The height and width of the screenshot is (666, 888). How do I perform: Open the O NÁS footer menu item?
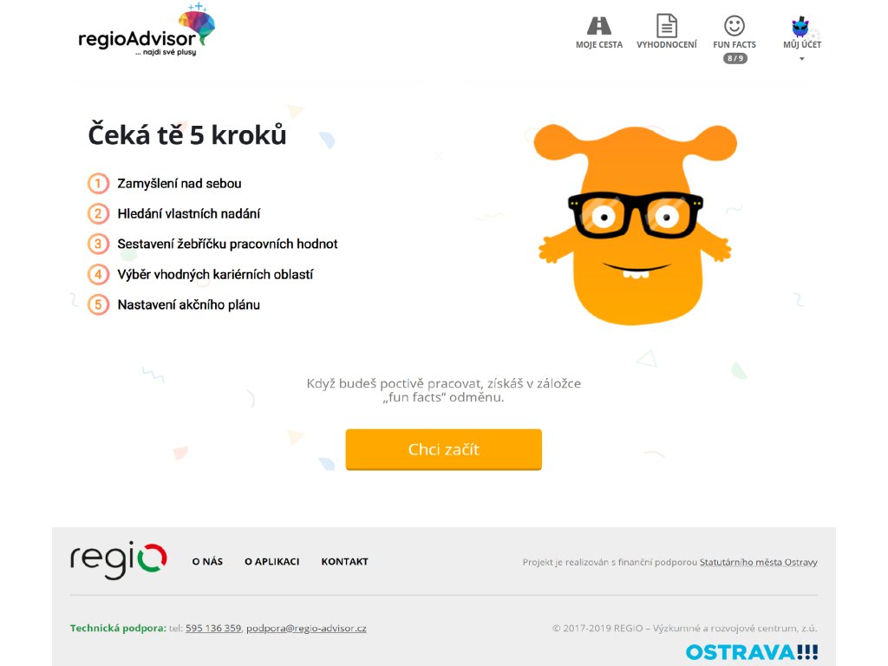point(207,562)
